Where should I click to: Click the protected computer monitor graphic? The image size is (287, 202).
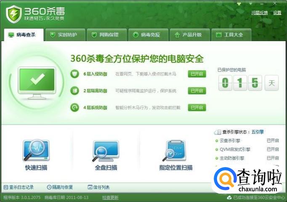pos(37,83)
